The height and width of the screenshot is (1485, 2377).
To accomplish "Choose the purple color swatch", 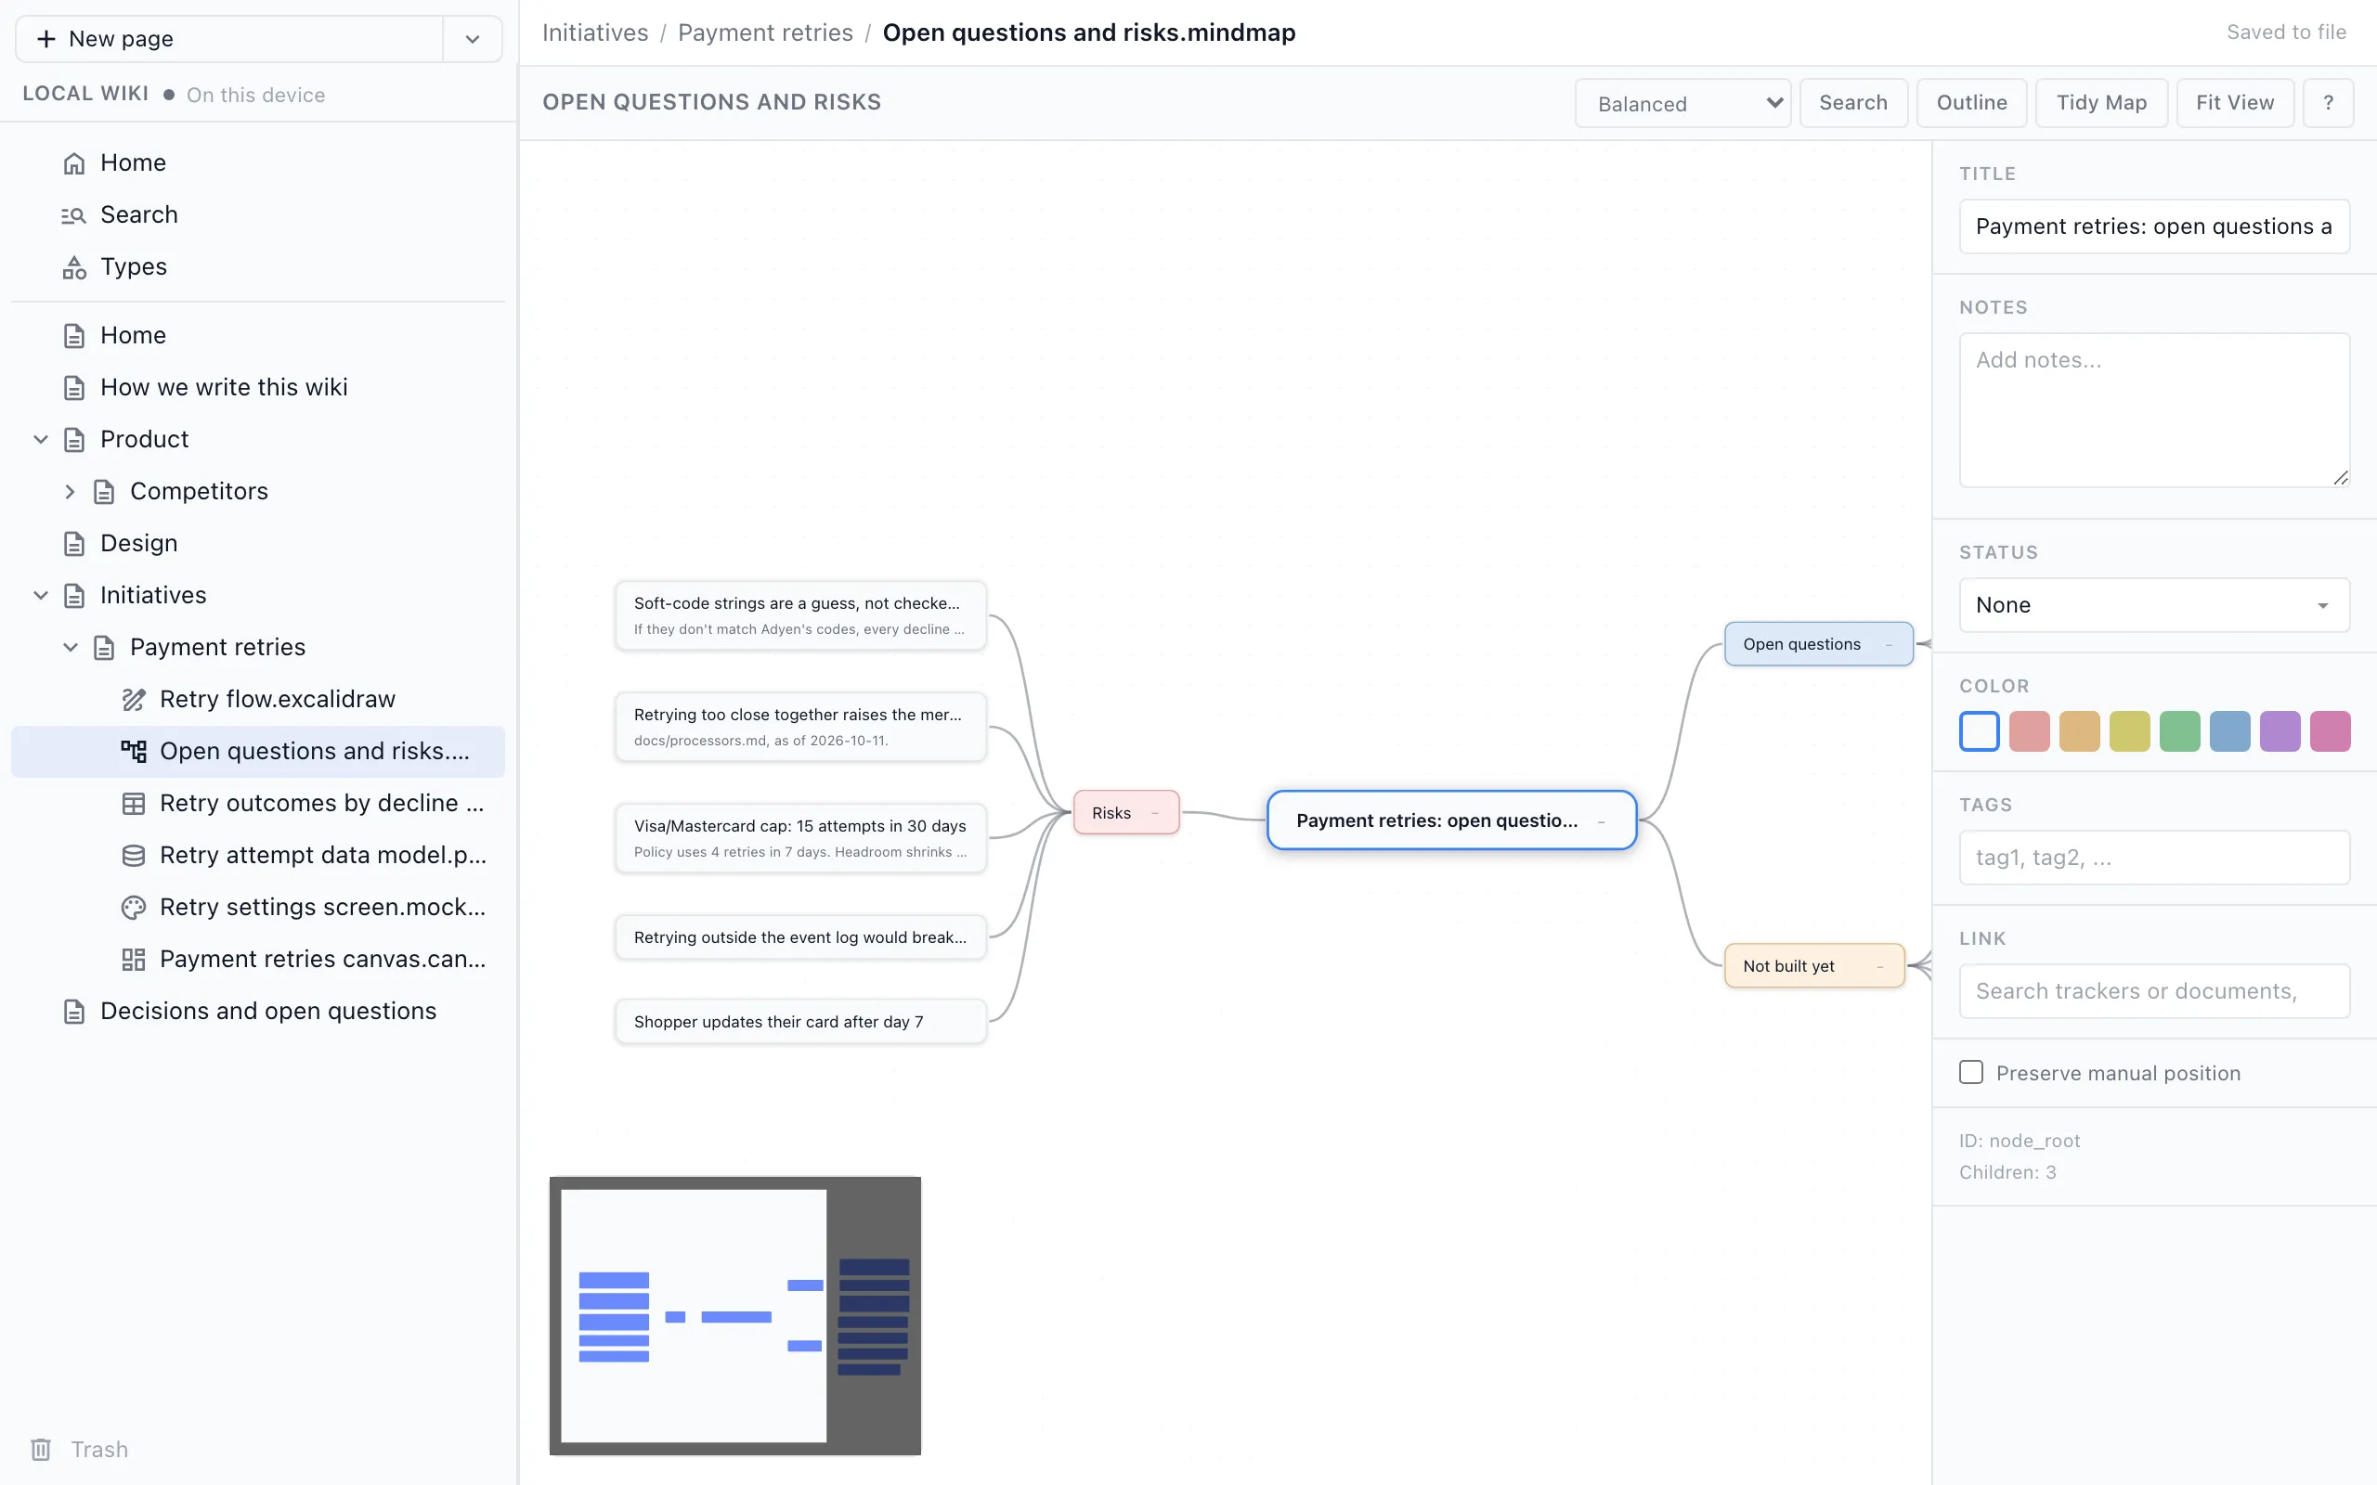I will click(x=2280, y=731).
